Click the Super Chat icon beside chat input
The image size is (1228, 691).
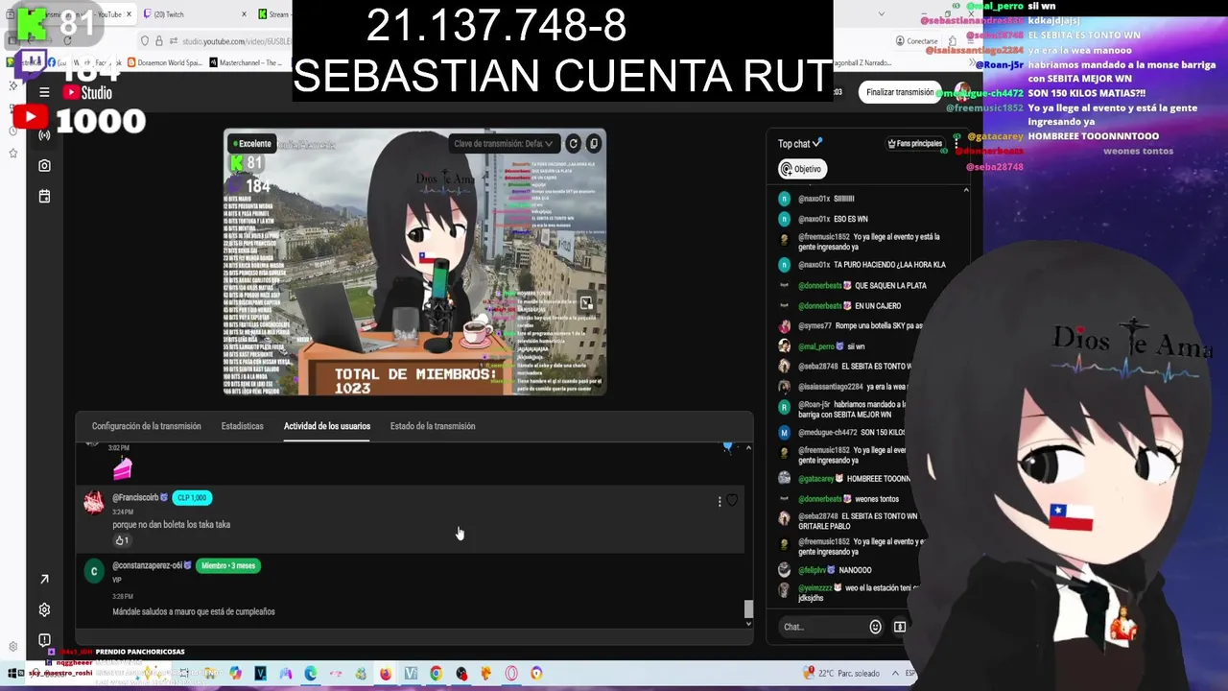click(900, 627)
